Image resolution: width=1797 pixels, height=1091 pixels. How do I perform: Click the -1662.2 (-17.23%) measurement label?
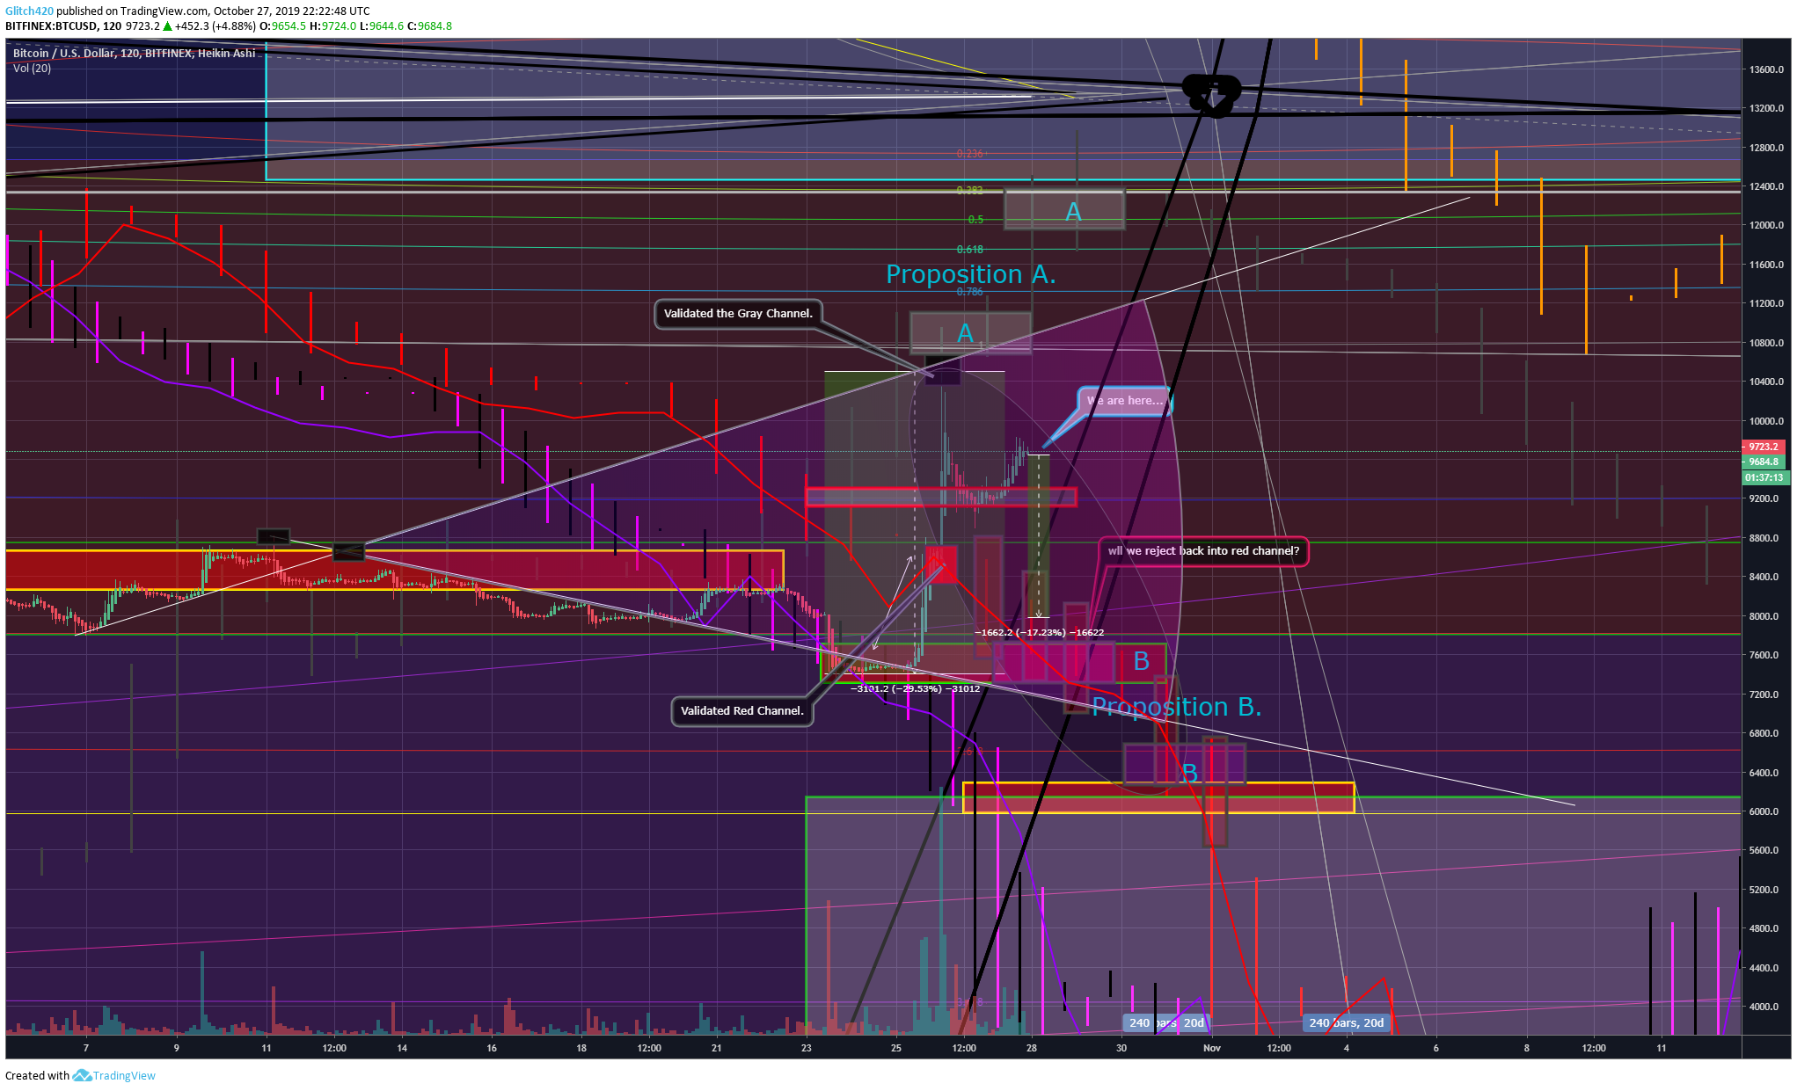[1039, 632]
